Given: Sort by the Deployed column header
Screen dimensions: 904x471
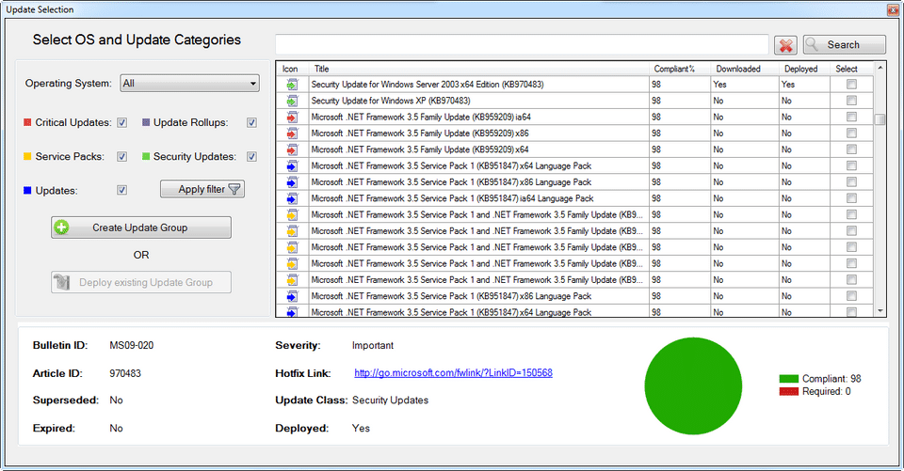Looking at the screenshot, I should click(x=804, y=69).
